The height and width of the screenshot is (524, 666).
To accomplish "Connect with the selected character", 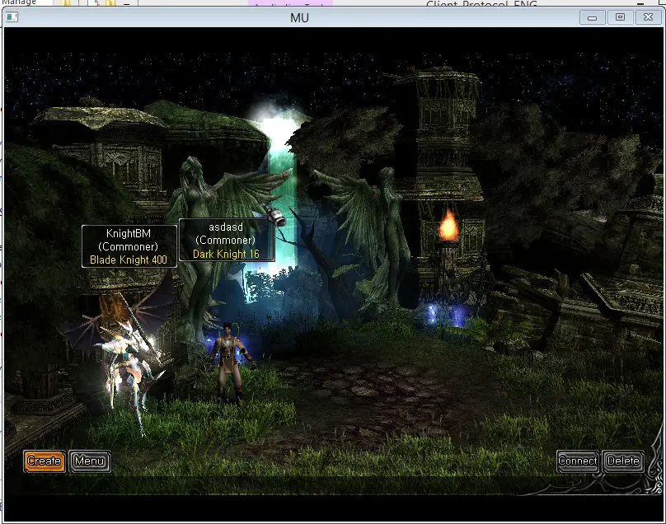I will coord(578,461).
